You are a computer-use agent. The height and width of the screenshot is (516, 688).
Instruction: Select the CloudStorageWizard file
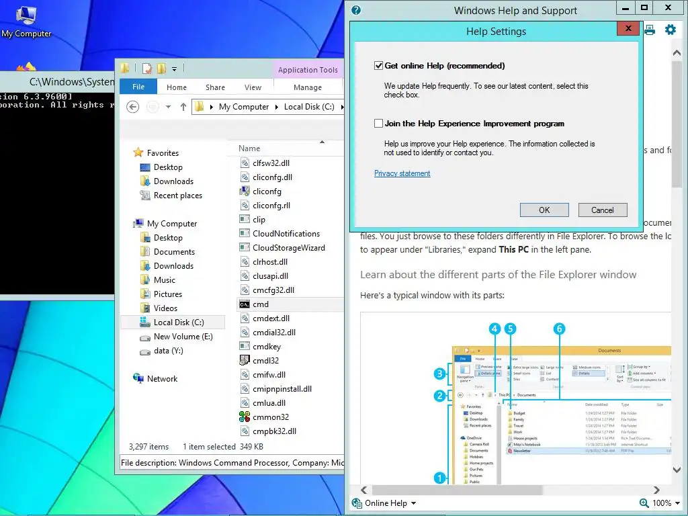point(289,247)
